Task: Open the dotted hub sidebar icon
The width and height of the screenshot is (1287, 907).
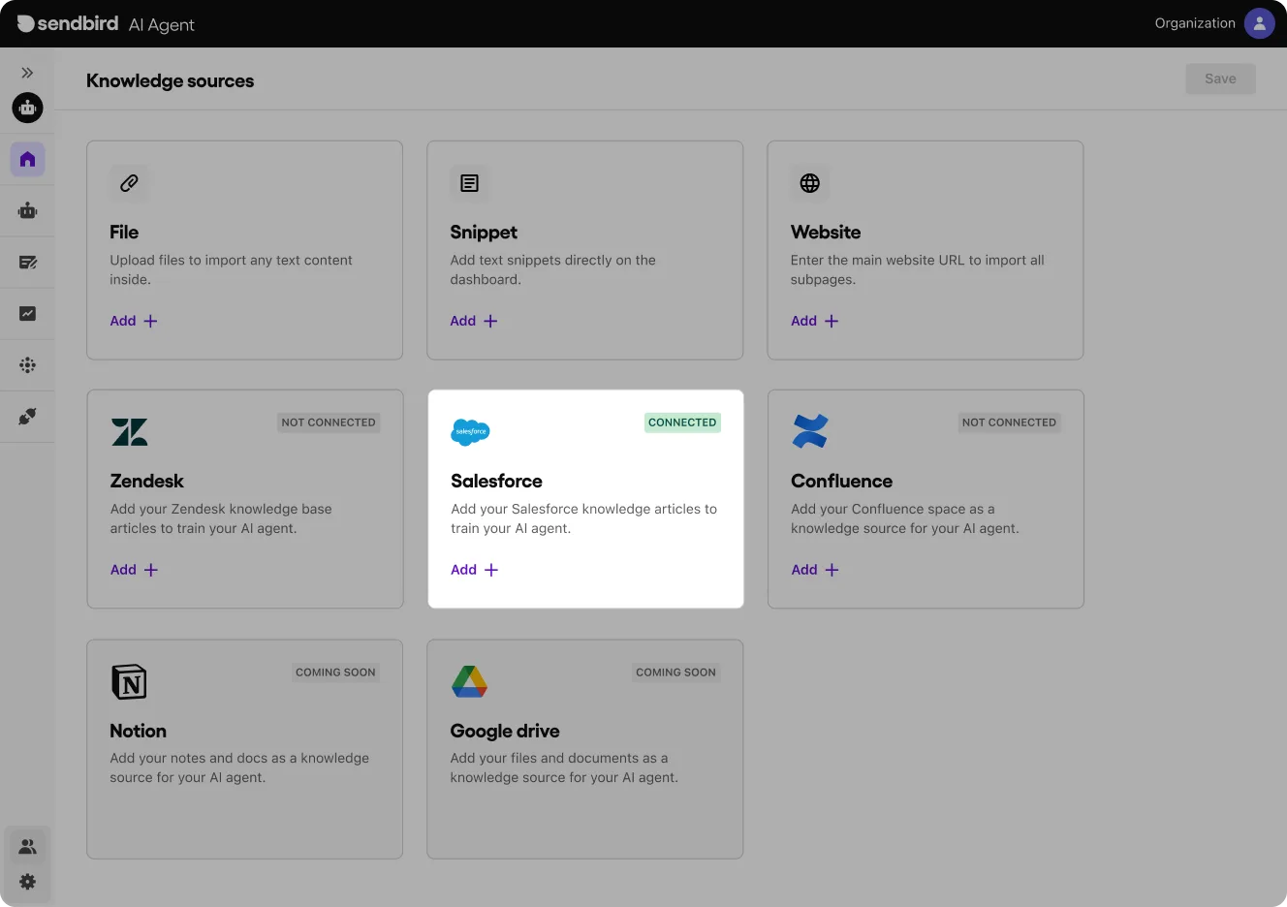Action: pos(27,365)
